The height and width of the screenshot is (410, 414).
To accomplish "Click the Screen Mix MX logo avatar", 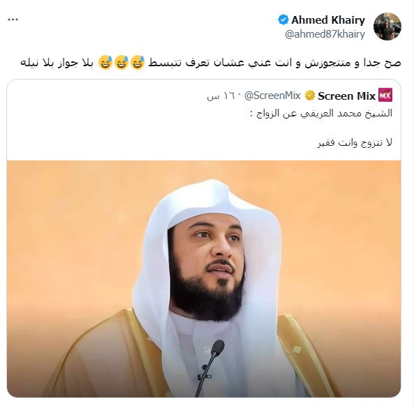I will tap(385, 96).
